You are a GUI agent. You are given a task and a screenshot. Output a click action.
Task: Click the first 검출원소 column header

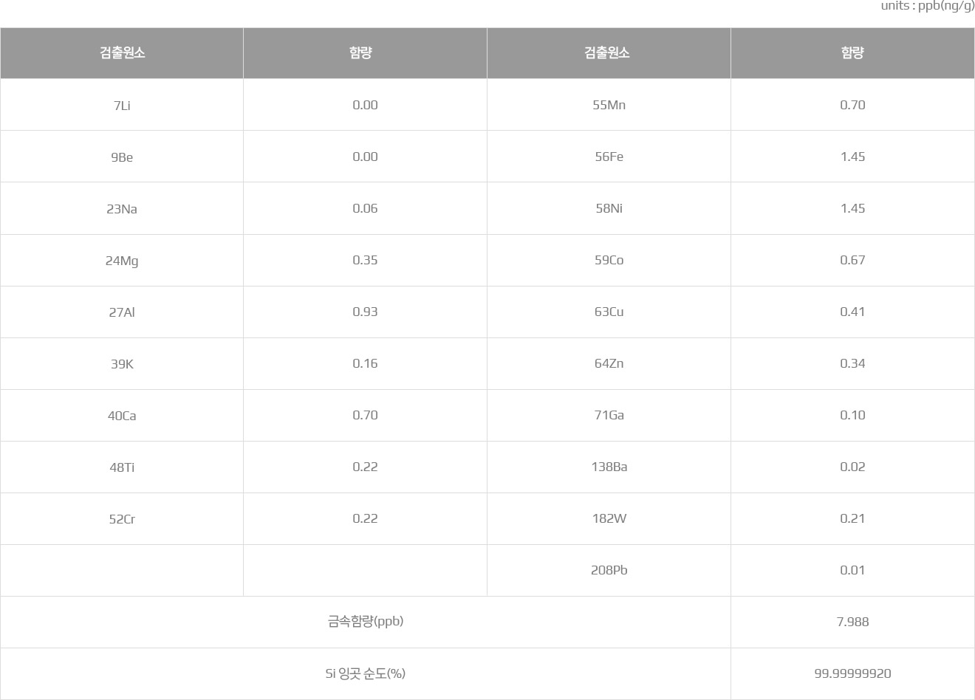point(122,53)
